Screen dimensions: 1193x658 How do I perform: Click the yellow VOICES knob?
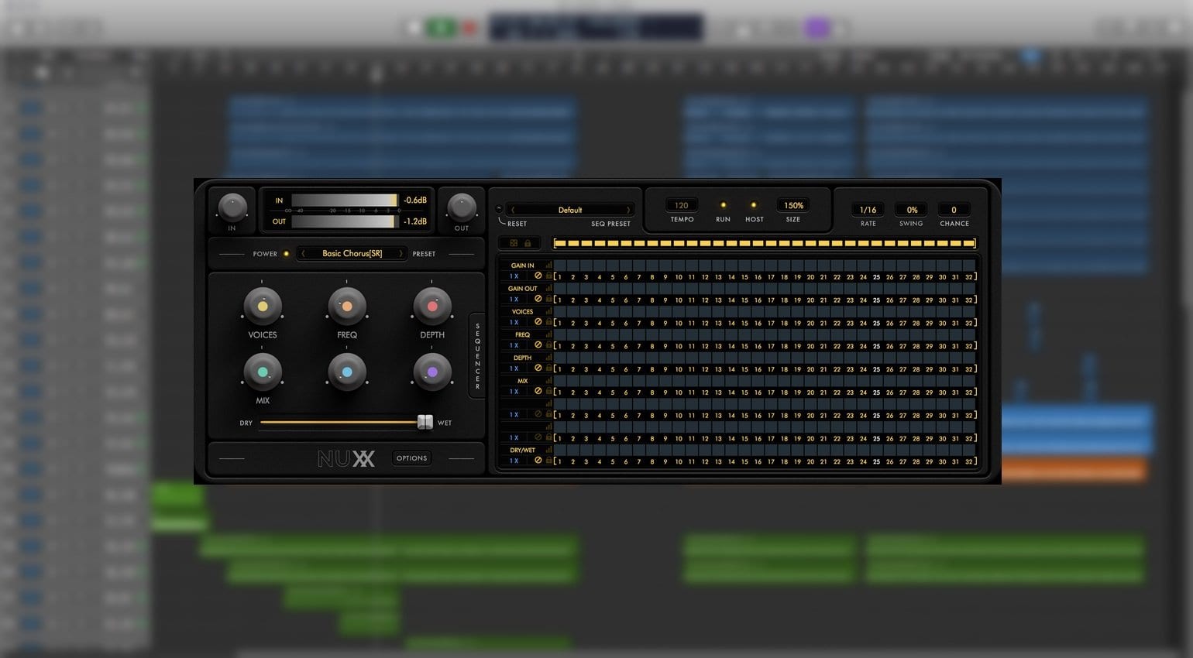[x=263, y=306]
